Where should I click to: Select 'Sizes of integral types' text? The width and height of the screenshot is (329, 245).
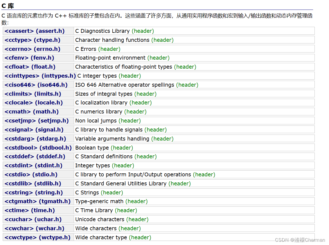click(104, 94)
